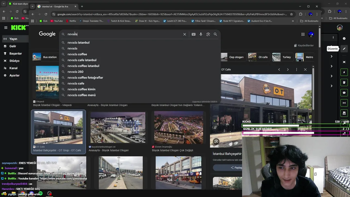Bookmark this page with the star icon
Viewport: 350px width, 197px height.
tap(291, 14)
